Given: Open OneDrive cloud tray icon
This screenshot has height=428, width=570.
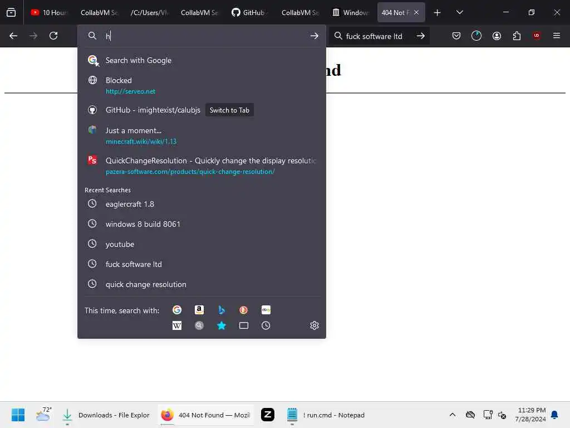Looking at the screenshot, I should coord(470,415).
